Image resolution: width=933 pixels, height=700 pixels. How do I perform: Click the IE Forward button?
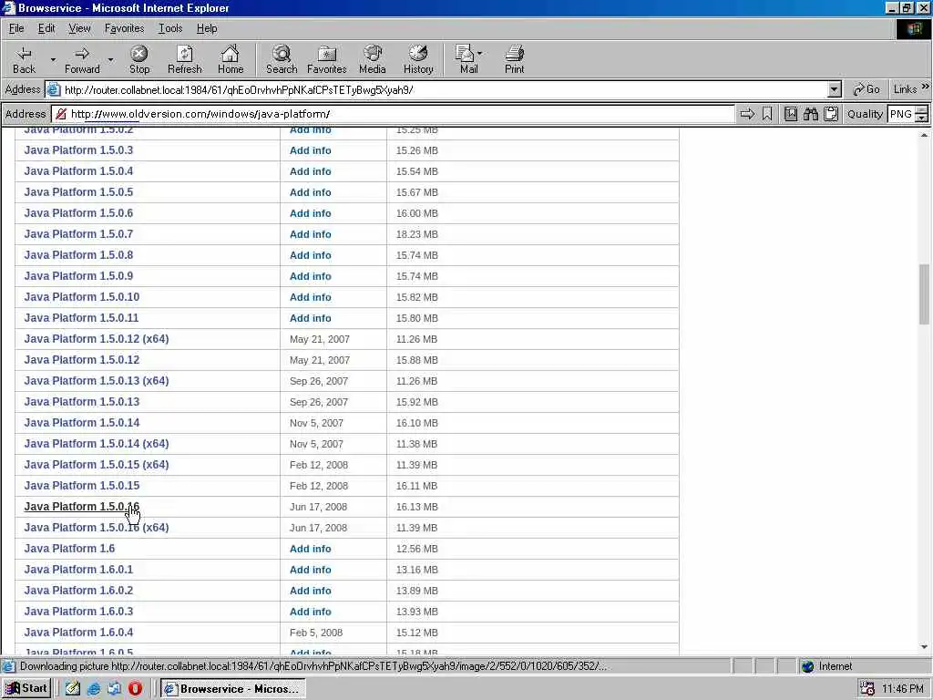pos(82,59)
